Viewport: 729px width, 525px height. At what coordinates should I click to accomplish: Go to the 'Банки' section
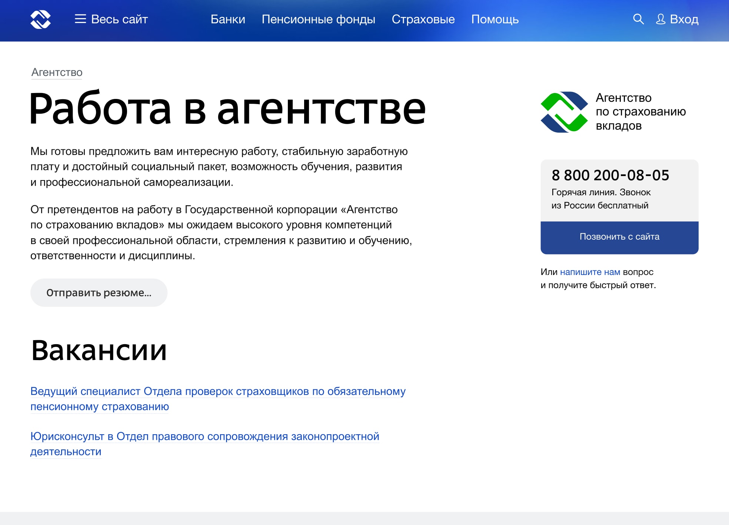228,19
